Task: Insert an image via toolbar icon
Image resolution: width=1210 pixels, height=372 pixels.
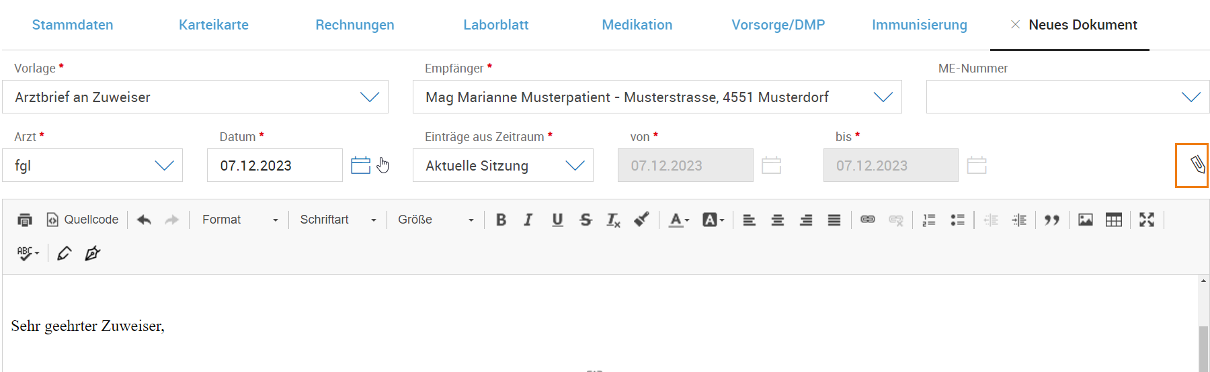Action: [1085, 220]
